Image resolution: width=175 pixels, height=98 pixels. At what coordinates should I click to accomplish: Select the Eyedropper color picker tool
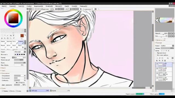(13, 38)
